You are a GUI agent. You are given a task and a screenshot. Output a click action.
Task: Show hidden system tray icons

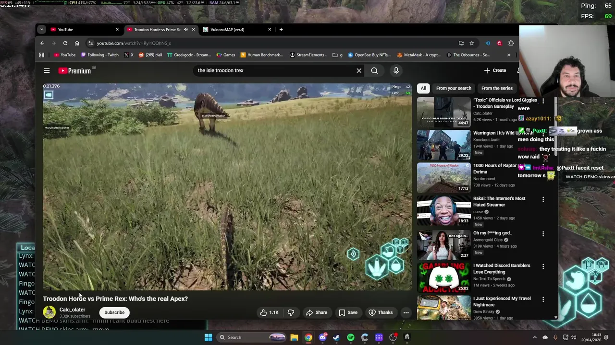(x=535, y=337)
